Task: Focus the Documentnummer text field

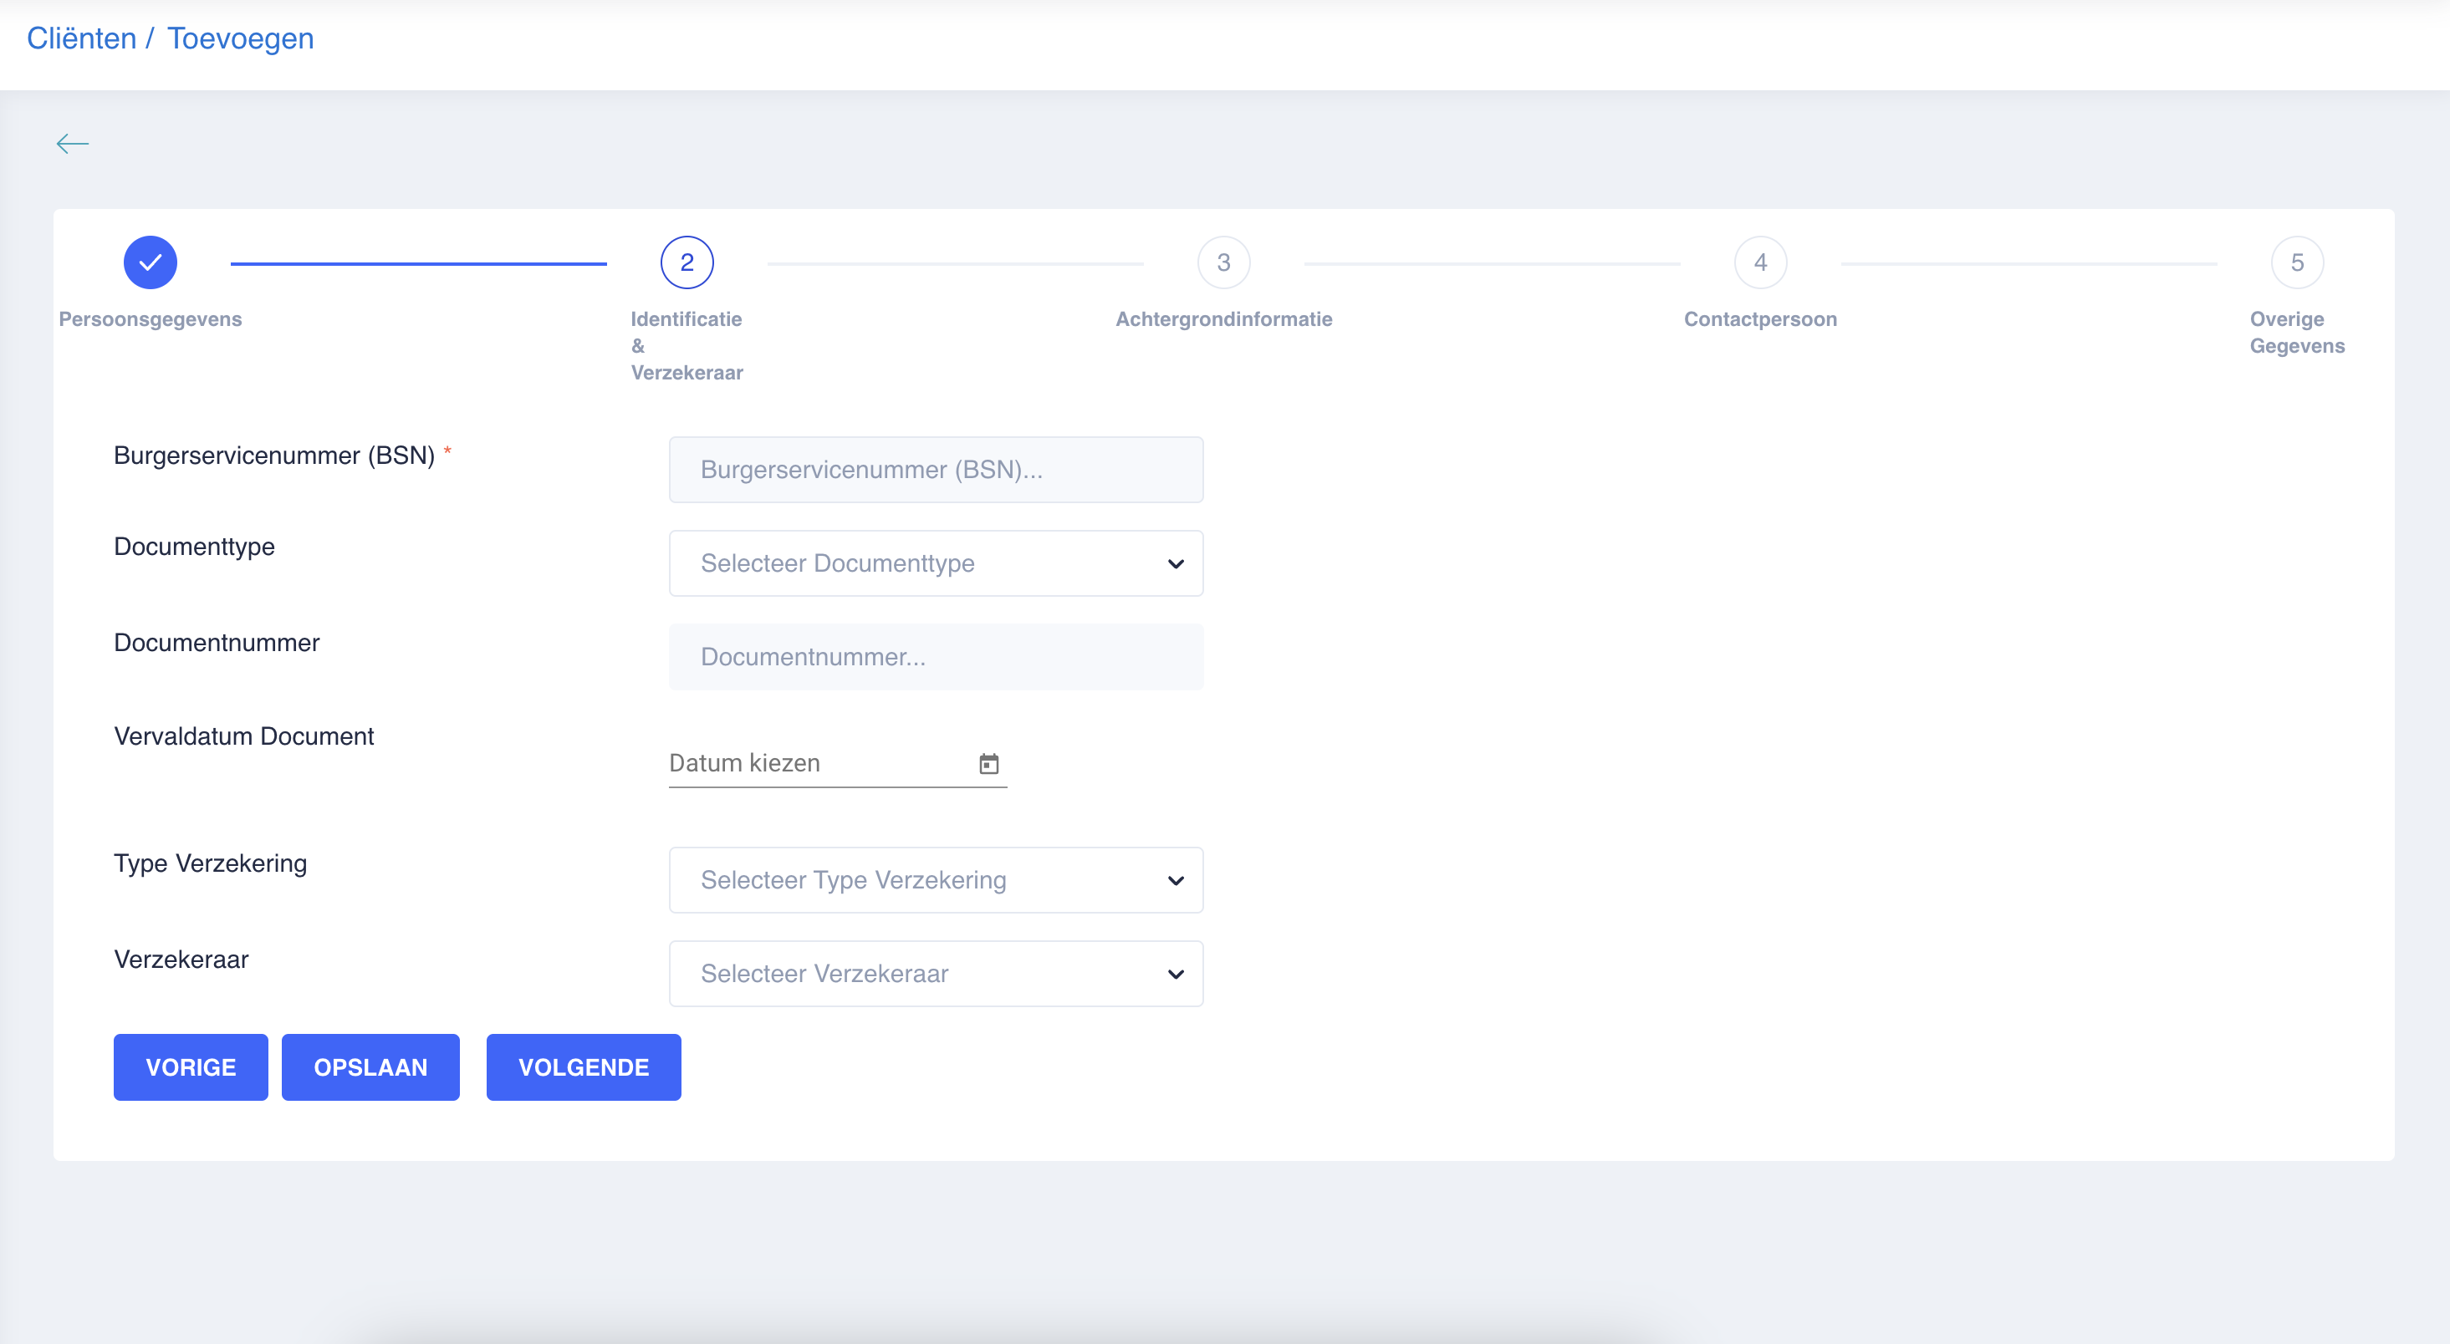Action: pos(935,657)
